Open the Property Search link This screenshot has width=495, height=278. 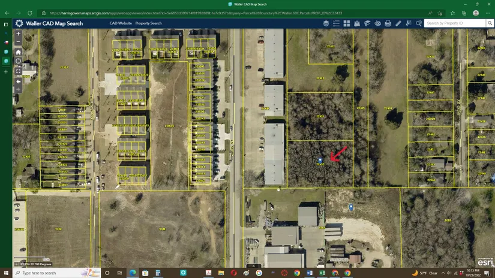(148, 23)
